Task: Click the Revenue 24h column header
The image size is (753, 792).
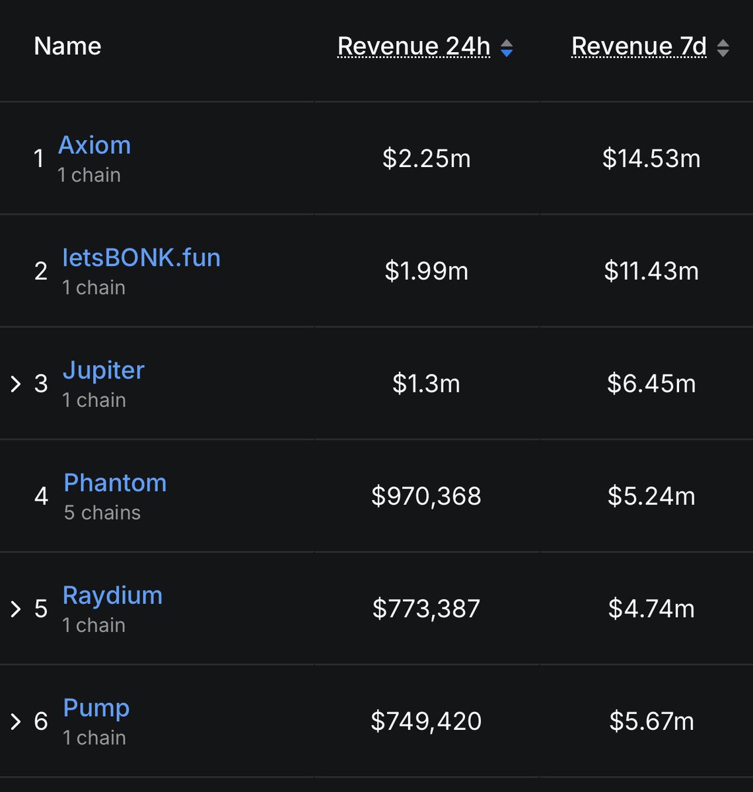Action: point(413,46)
